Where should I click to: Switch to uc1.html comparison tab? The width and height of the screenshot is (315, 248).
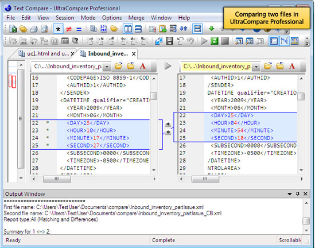click(46, 53)
